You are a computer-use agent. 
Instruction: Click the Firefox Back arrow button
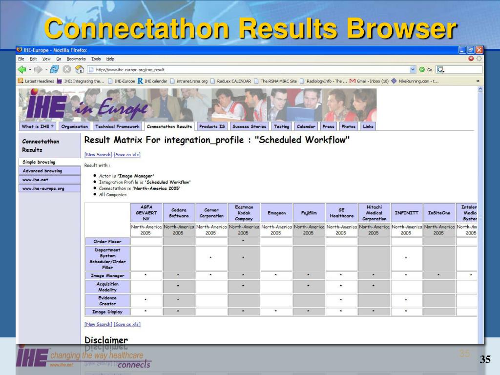[x=22, y=69]
